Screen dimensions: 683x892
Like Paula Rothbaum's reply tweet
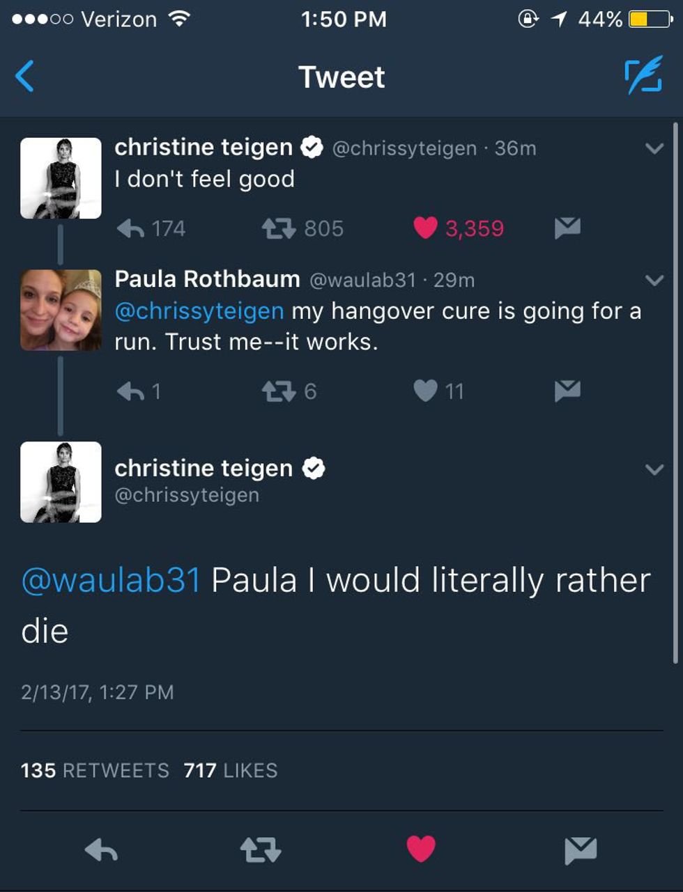tap(425, 391)
